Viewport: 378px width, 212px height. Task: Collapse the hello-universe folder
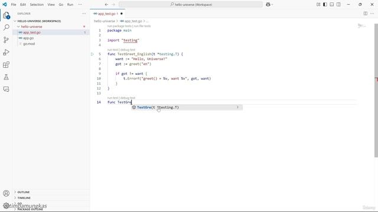pyautogui.click(x=31, y=26)
